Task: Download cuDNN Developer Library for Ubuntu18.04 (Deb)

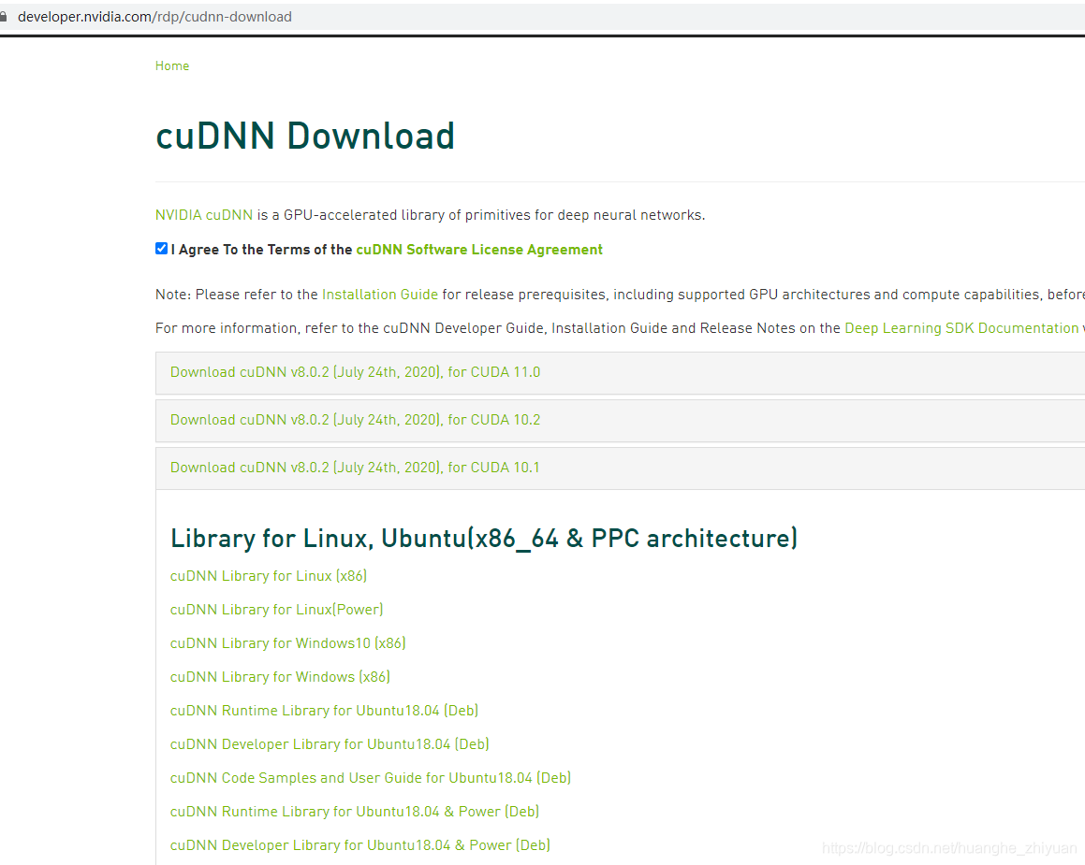Action: tap(330, 744)
